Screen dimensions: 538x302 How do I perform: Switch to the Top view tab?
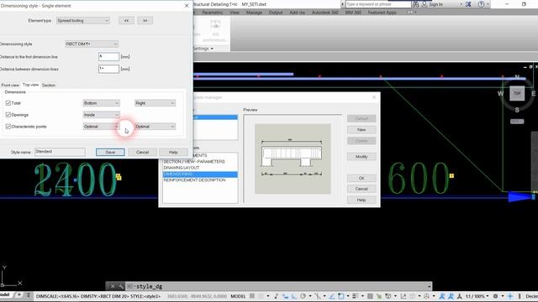coord(30,85)
